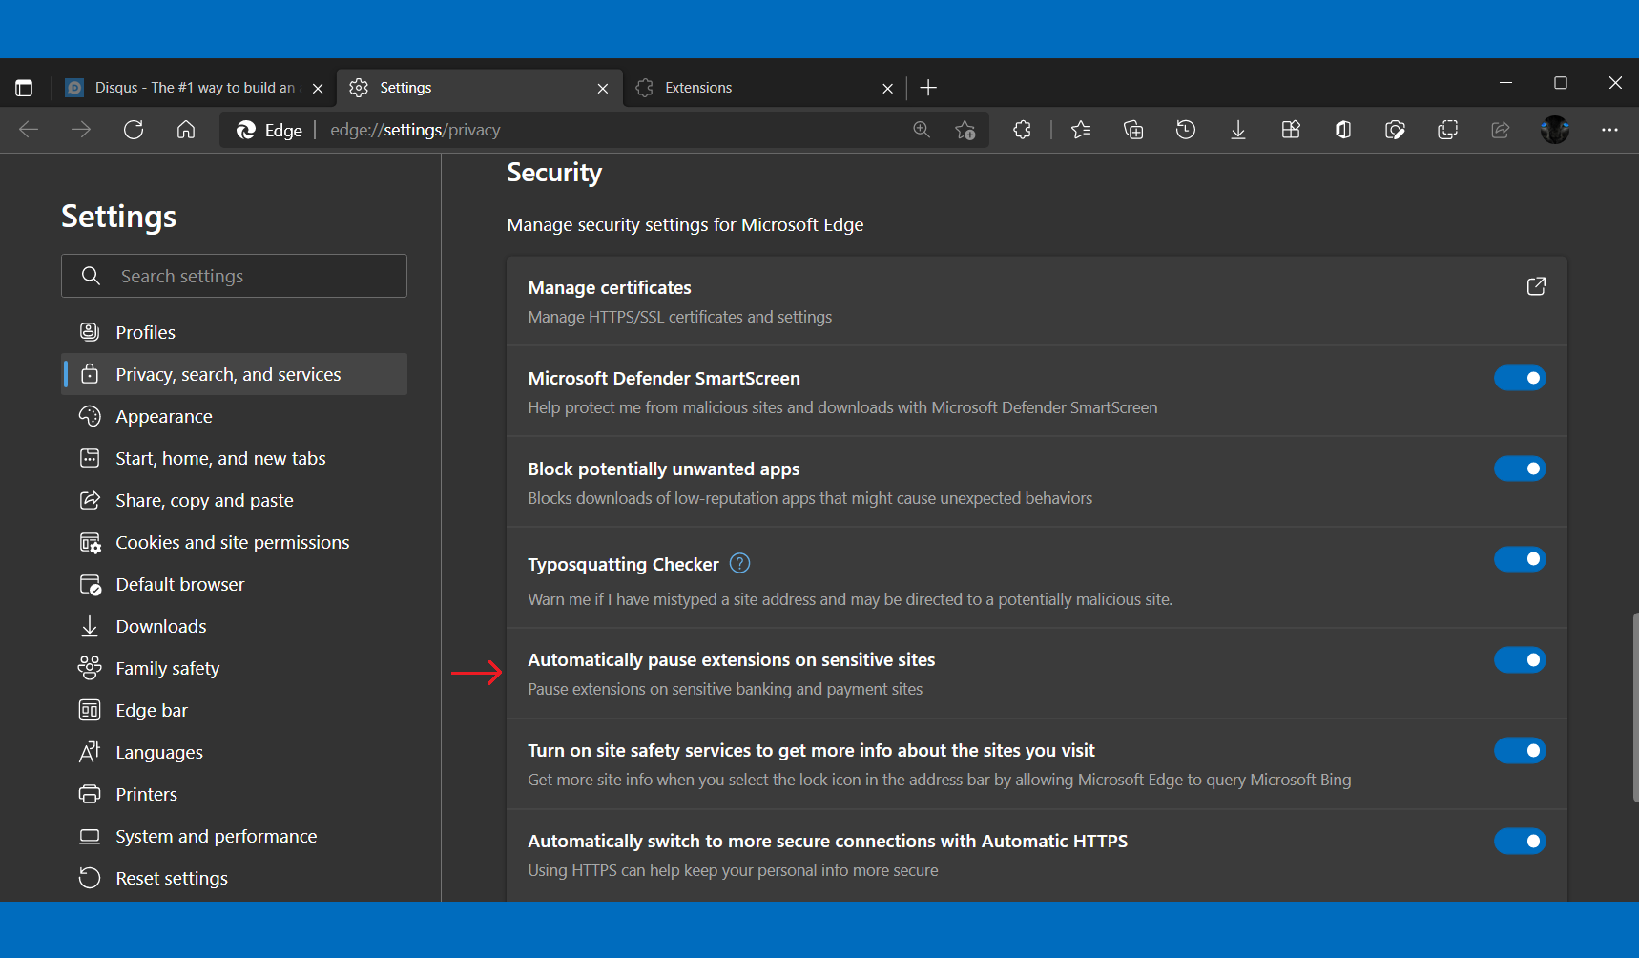Open the profile avatar menu

click(1555, 130)
